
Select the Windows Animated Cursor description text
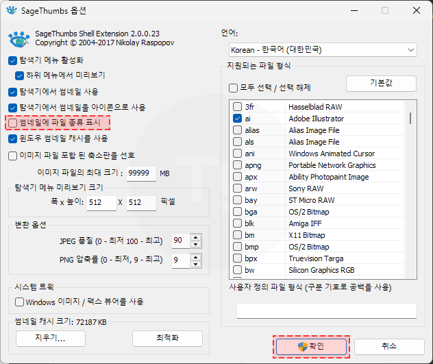332,154
